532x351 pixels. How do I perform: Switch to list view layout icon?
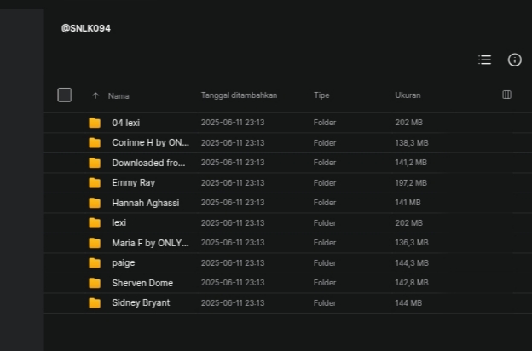[484, 60]
